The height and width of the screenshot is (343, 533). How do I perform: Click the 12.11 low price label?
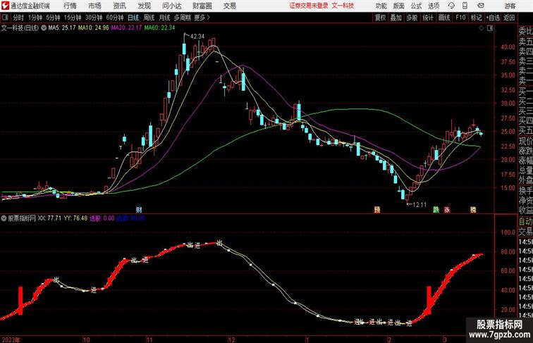point(419,205)
